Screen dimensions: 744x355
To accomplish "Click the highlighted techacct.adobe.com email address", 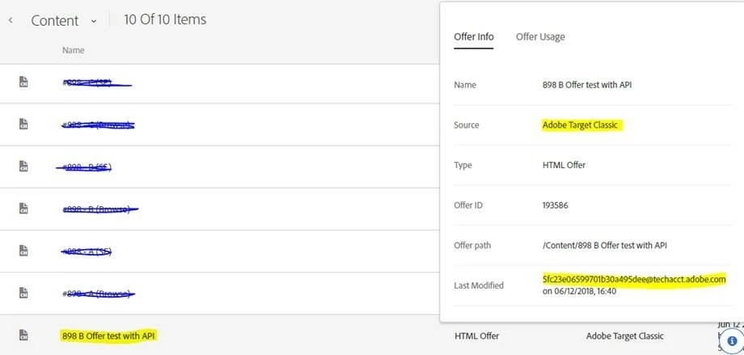I will pyautogui.click(x=634, y=279).
